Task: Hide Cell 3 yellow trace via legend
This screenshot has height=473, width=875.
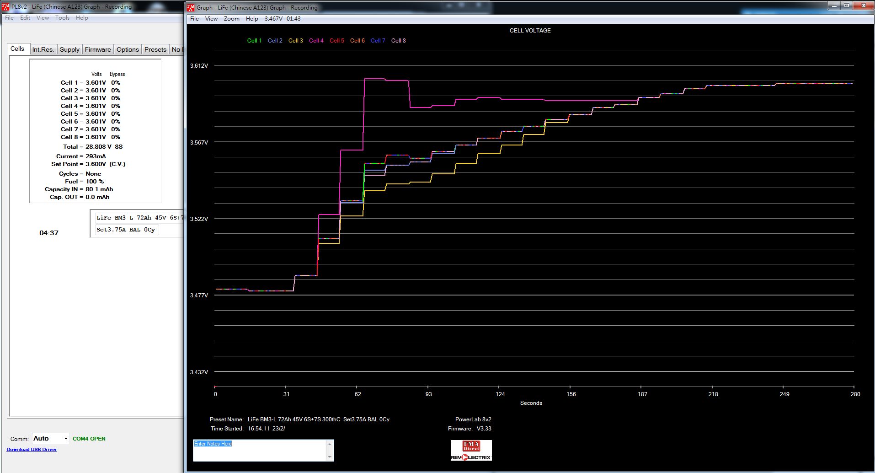Action: (295, 41)
